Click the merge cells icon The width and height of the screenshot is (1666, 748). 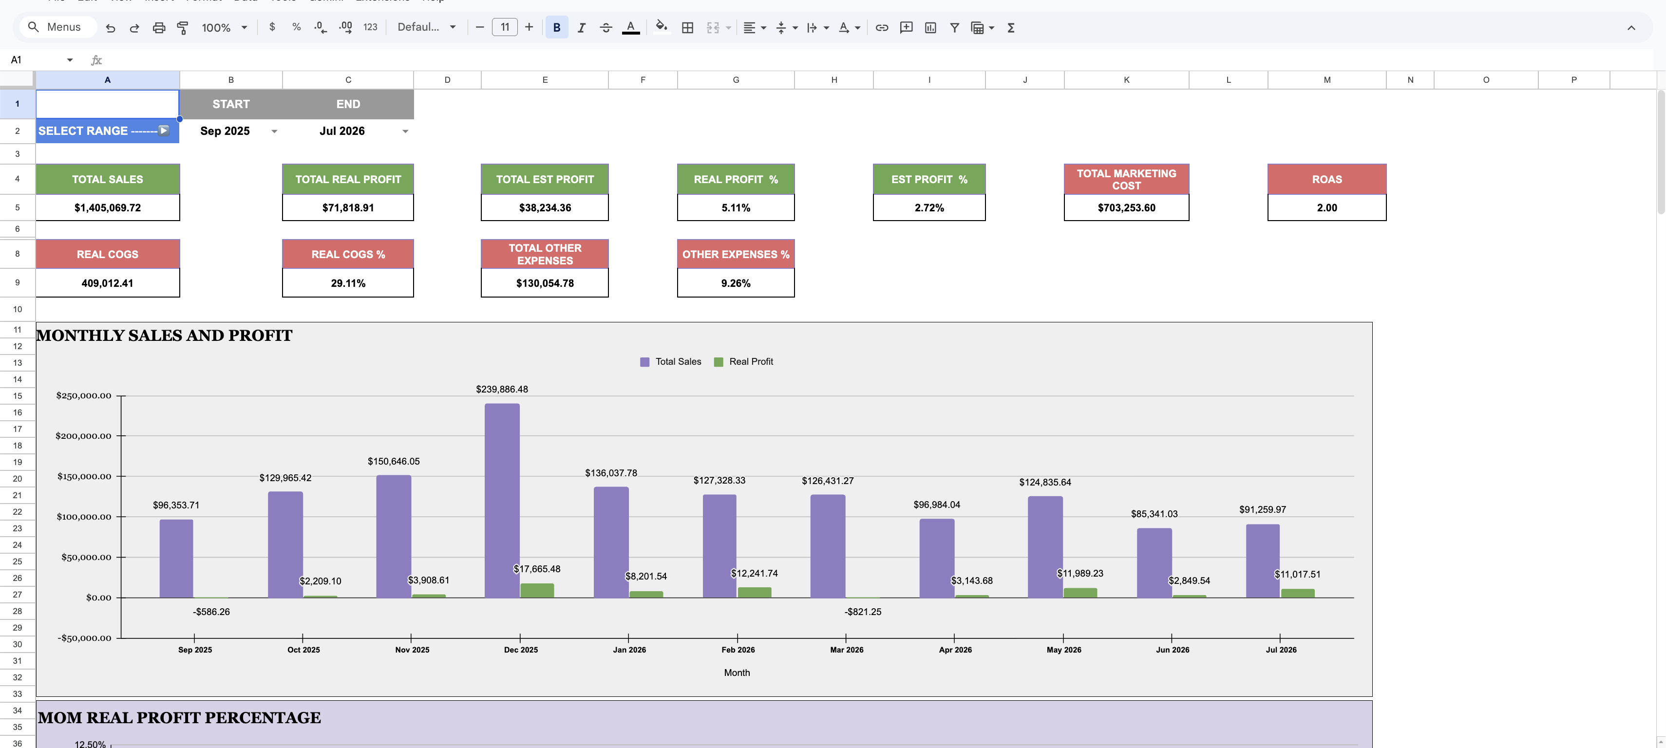(x=713, y=27)
